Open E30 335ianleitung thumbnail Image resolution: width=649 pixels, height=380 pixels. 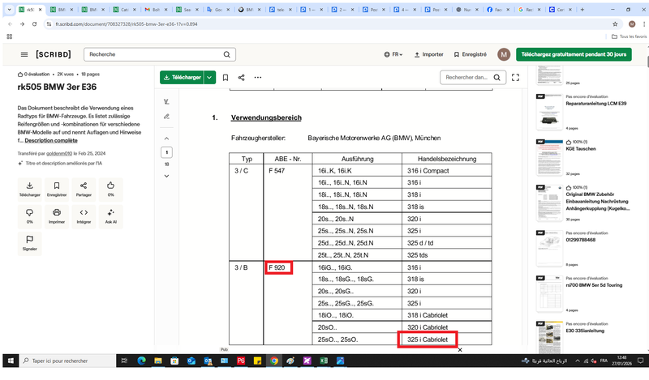point(549,335)
